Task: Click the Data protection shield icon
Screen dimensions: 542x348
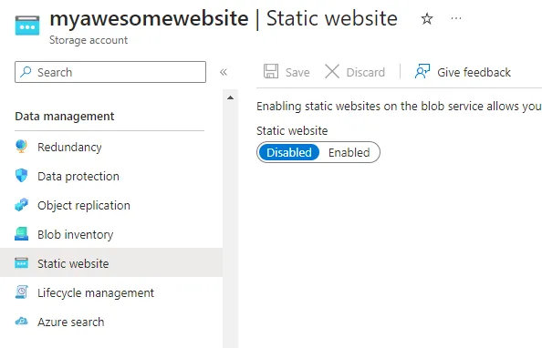Action: coord(21,176)
